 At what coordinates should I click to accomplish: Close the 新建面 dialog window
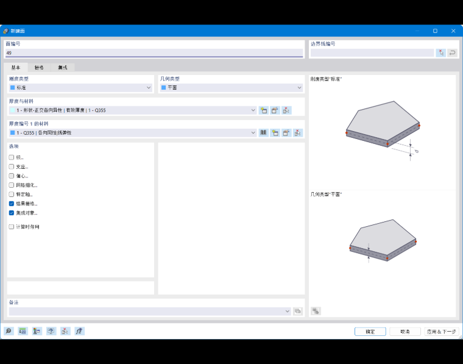[453, 31]
